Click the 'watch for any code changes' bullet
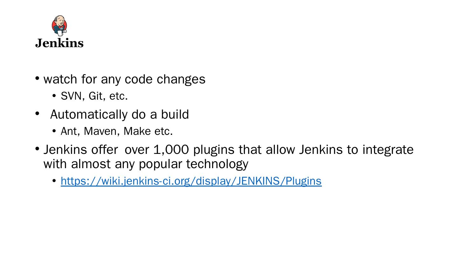The image size is (458, 257). [x=124, y=79]
